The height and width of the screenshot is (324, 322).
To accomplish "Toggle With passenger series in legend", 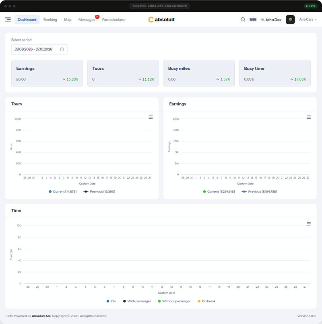I will click(137, 301).
